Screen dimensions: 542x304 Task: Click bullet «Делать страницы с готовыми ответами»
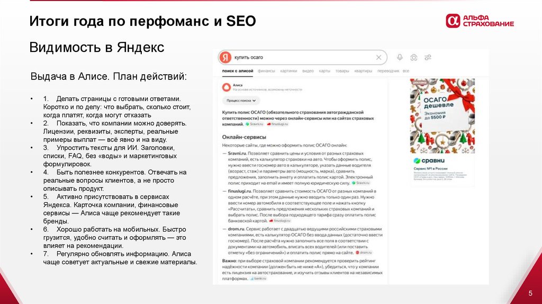click(x=119, y=99)
